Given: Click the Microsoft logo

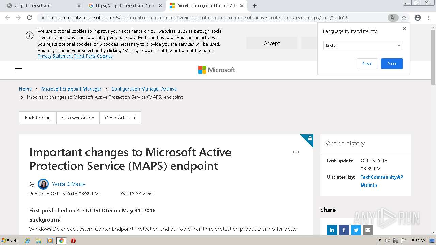Looking at the screenshot, I should click(217, 70).
